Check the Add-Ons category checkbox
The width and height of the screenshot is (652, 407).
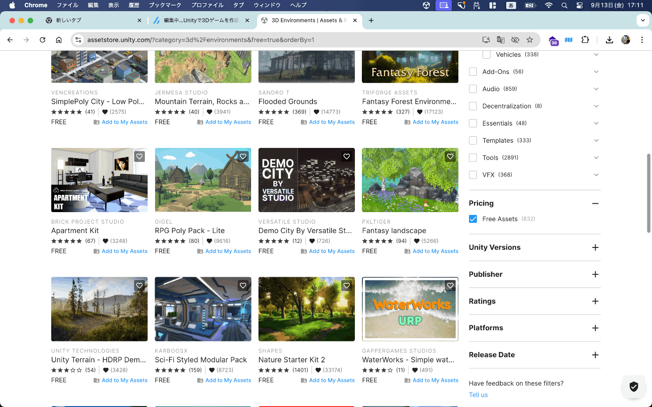(473, 72)
